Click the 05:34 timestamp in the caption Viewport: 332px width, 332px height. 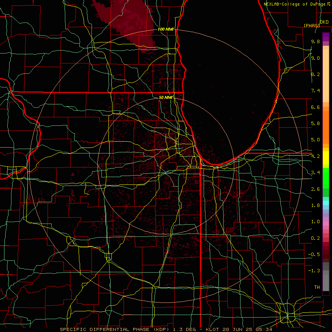coord(264,329)
